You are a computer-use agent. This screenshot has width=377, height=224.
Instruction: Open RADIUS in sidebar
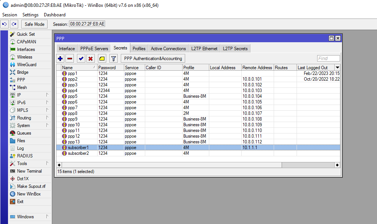[30, 156]
